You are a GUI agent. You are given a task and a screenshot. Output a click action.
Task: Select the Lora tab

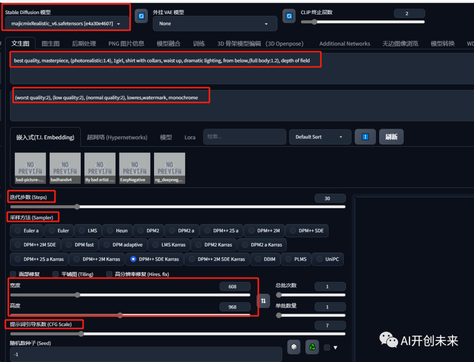pyautogui.click(x=190, y=138)
